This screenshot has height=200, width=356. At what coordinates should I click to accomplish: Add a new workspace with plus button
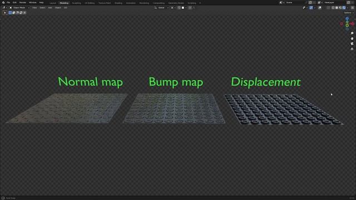(200, 3)
